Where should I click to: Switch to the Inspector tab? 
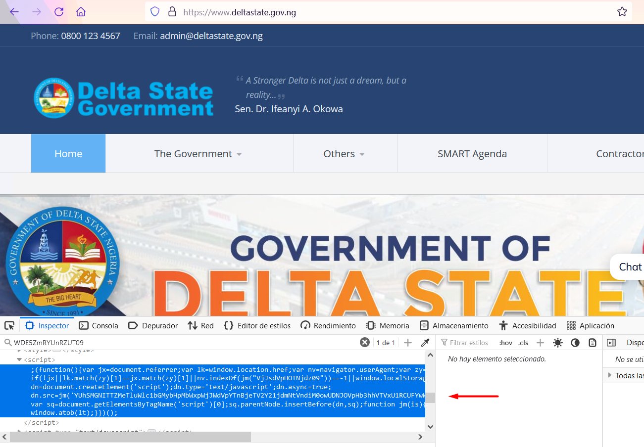pyautogui.click(x=47, y=325)
